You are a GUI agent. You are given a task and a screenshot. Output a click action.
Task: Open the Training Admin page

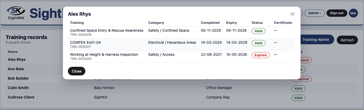click(316, 40)
